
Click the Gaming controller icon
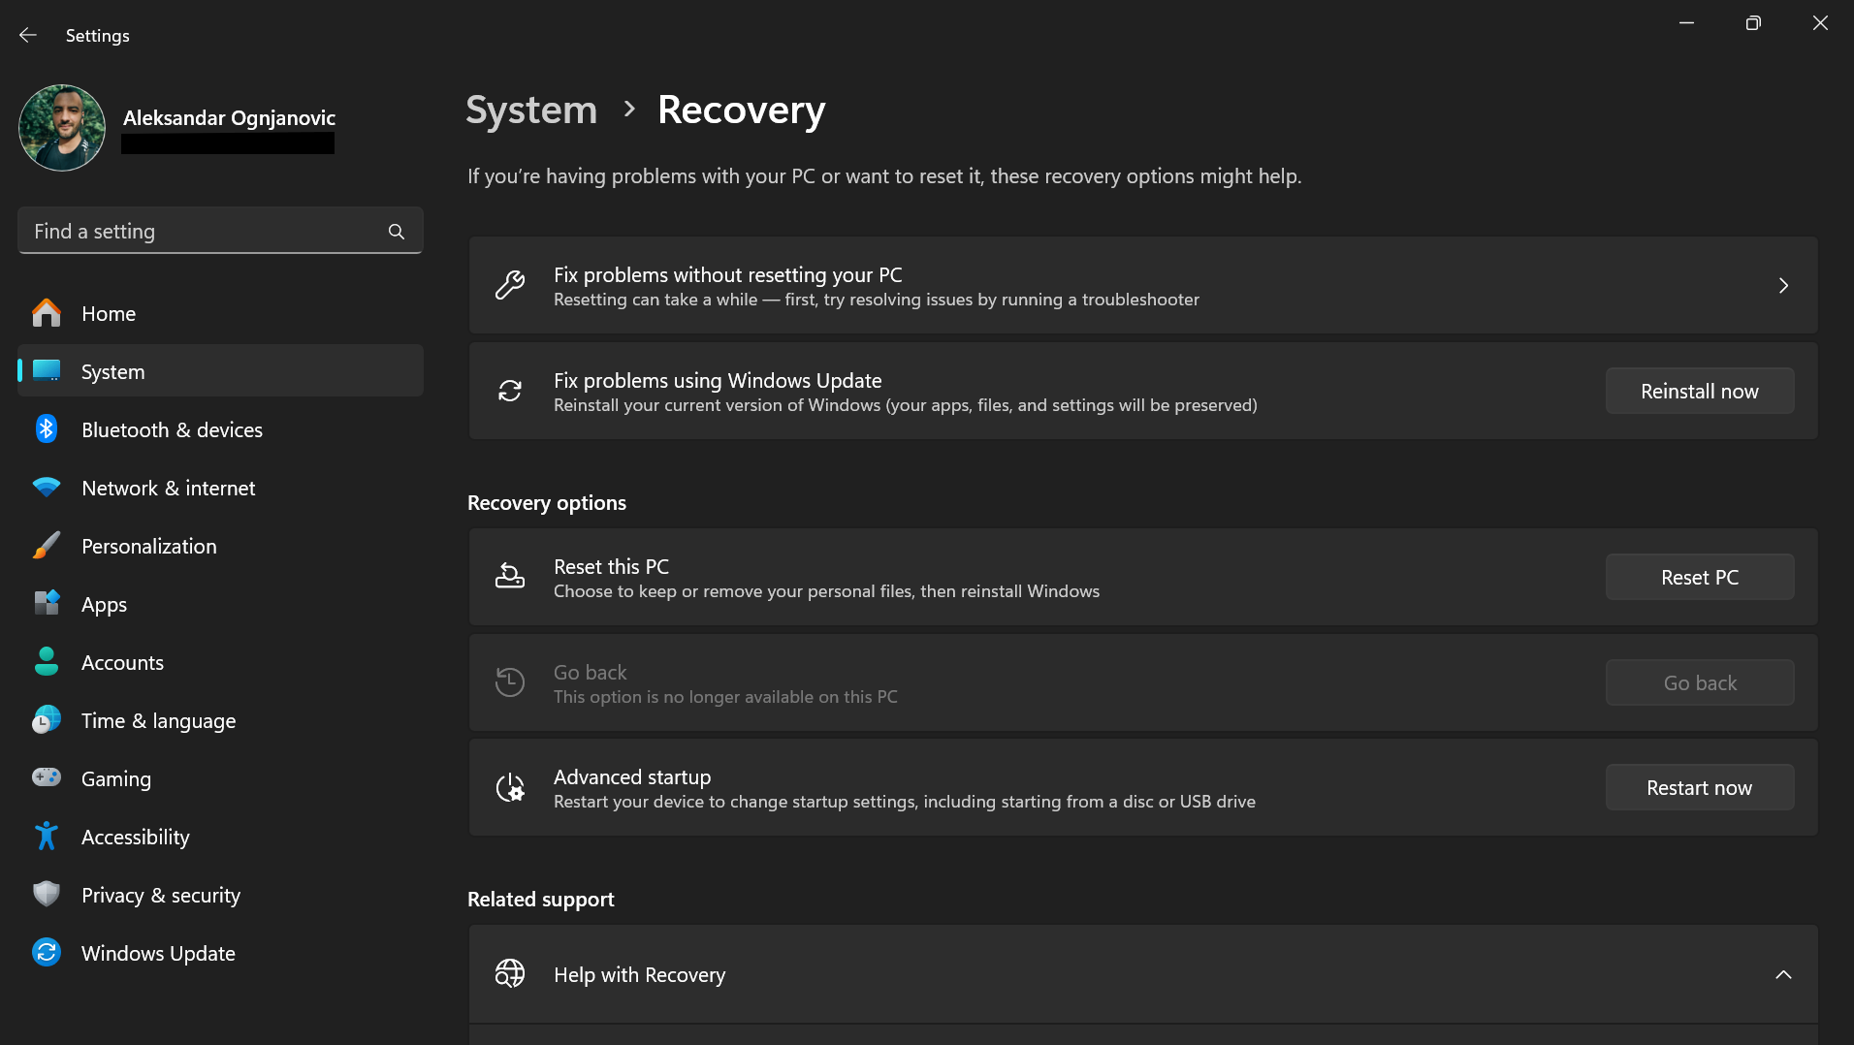(x=47, y=777)
